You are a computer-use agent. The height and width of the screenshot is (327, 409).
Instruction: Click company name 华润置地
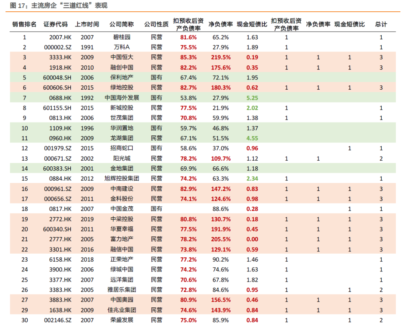122,128
